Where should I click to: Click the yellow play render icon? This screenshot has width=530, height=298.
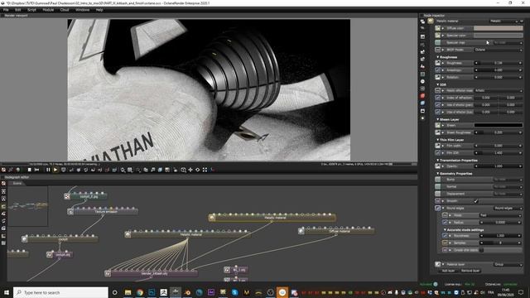55,170
